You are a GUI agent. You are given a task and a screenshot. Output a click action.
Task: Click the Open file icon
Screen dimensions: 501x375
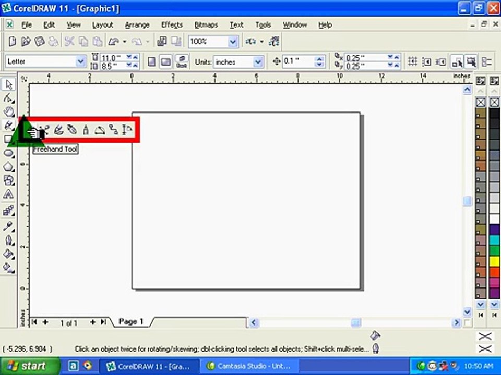coord(26,42)
